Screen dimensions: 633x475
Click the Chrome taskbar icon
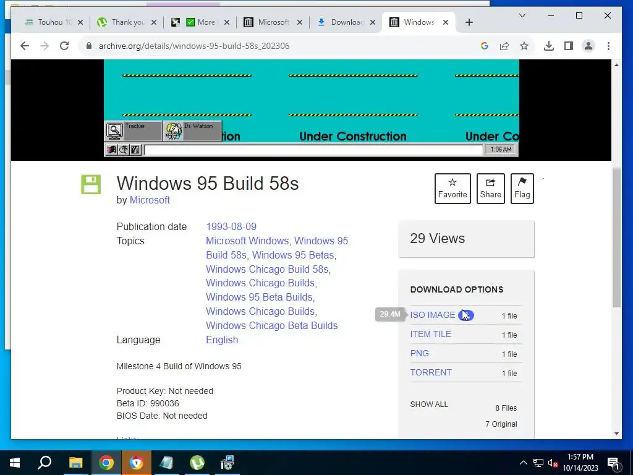(106, 463)
